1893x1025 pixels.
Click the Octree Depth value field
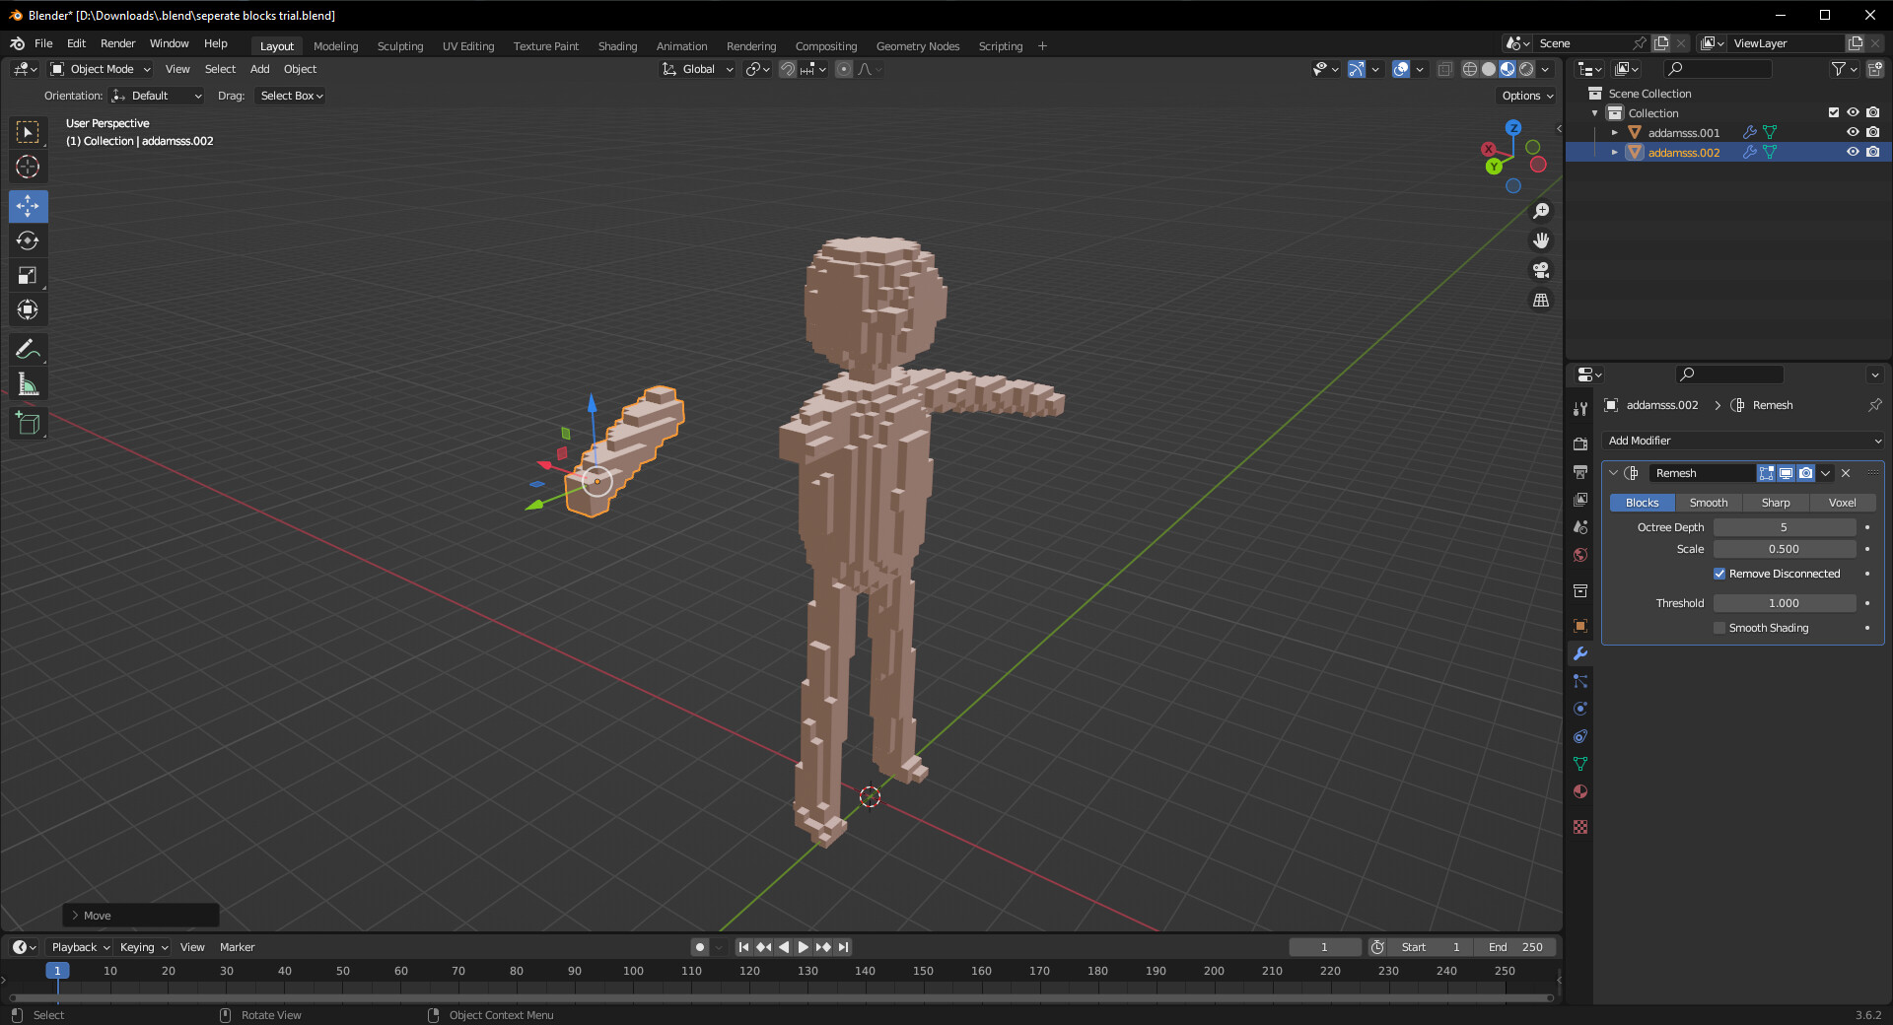click(1785, 527)
